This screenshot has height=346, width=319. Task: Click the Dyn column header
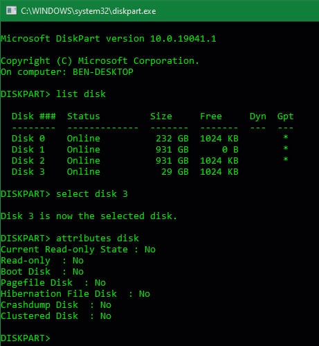(258, 116)
